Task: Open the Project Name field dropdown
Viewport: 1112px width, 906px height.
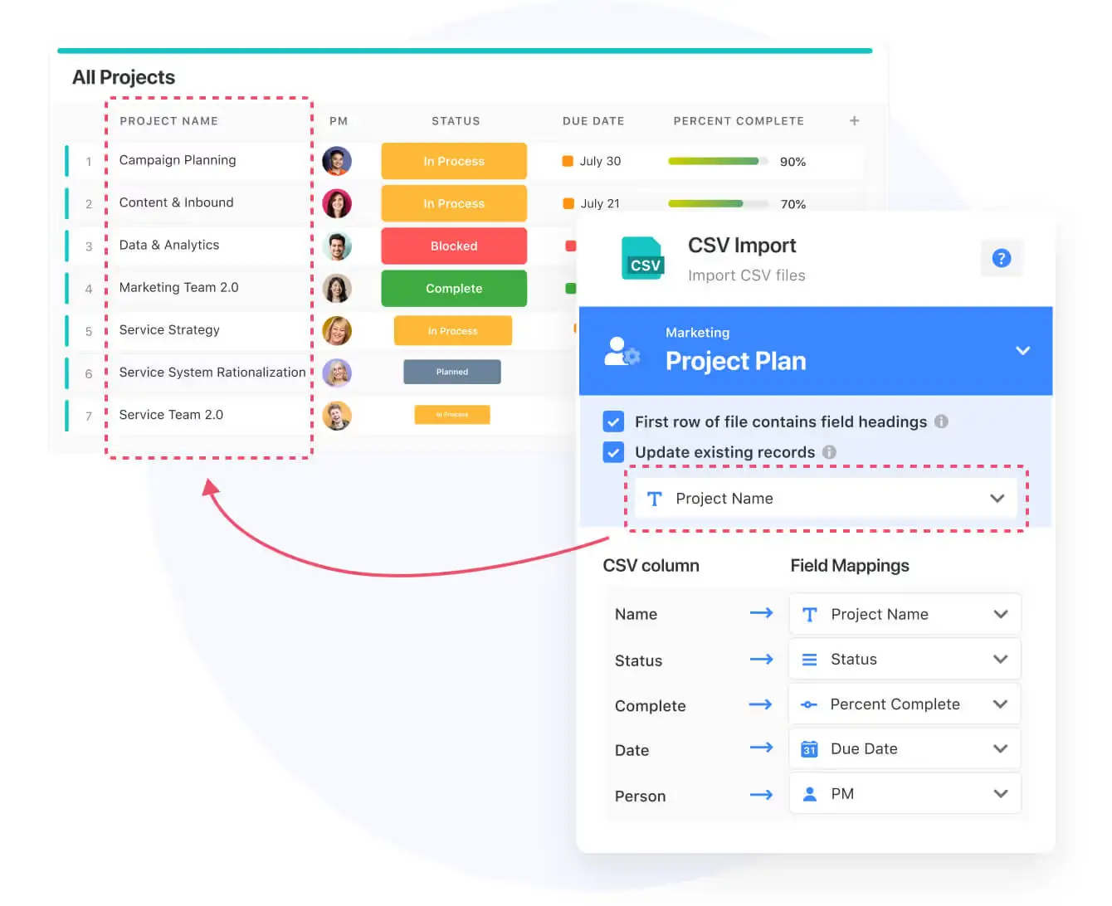Action: (997, 498)
